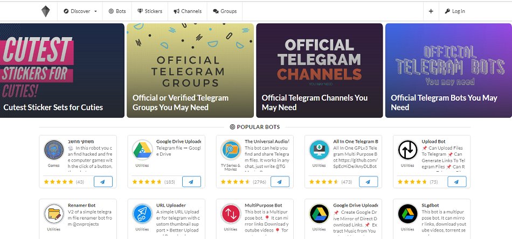Image resolution: width=512 pixels, height=239 pixels.
Task: Open the Official Telegram Bots banner
Action: pyautogui.click(x=448, y=71)
